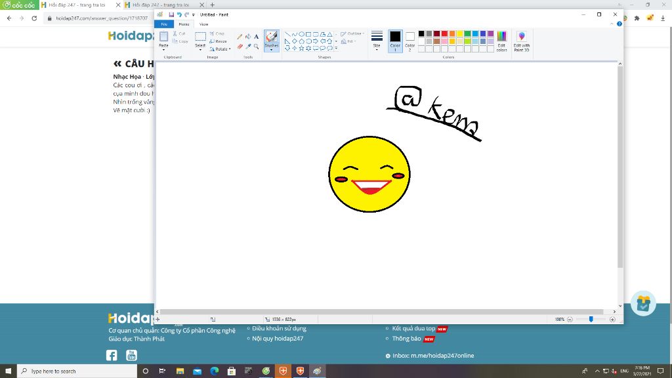The width and height of the screenshot is (672, 378).
Task: Choose the rectangular Select tool
Action: coord(200,37)
